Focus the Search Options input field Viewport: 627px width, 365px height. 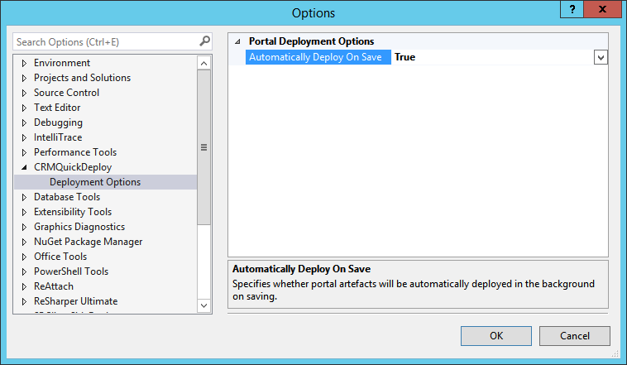coord(104,41)
